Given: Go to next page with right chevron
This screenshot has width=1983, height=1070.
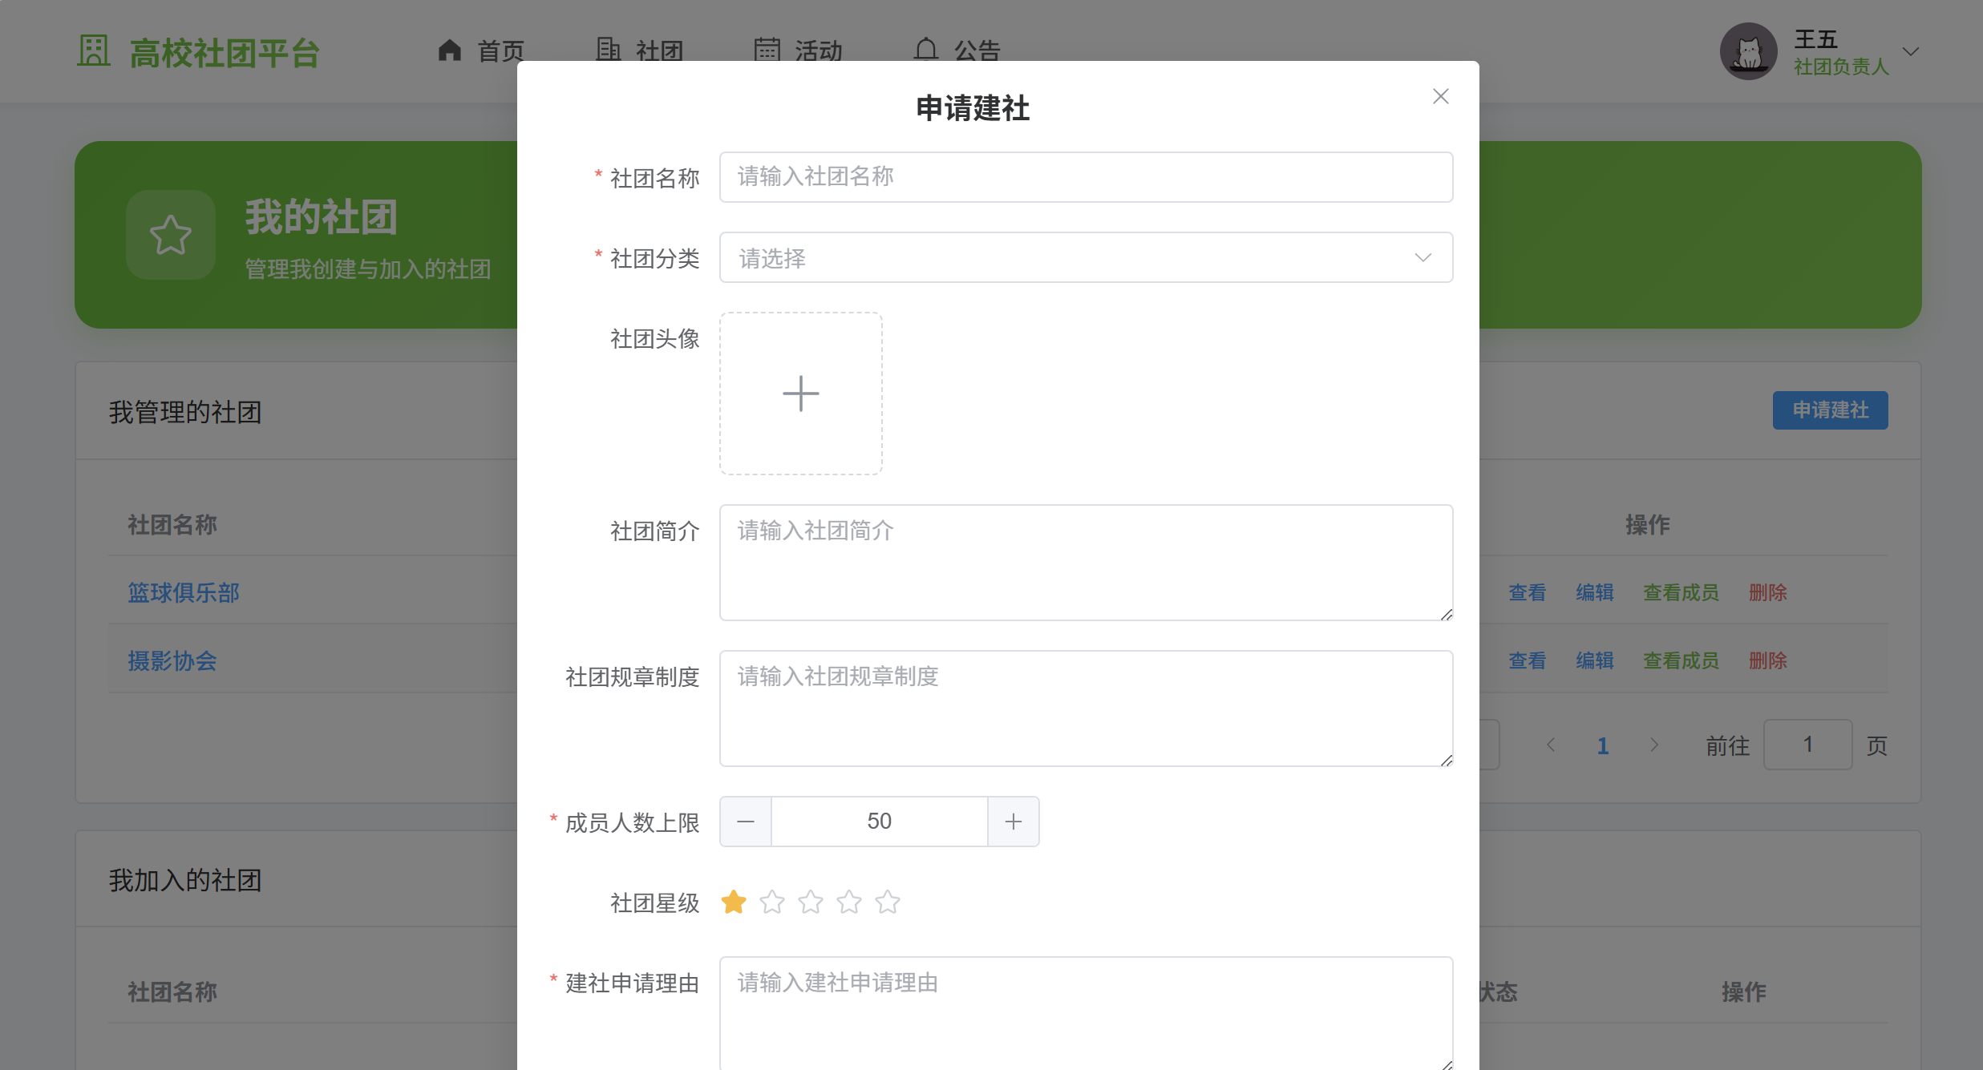Looking at the screenshot, I should point(1653,745).
